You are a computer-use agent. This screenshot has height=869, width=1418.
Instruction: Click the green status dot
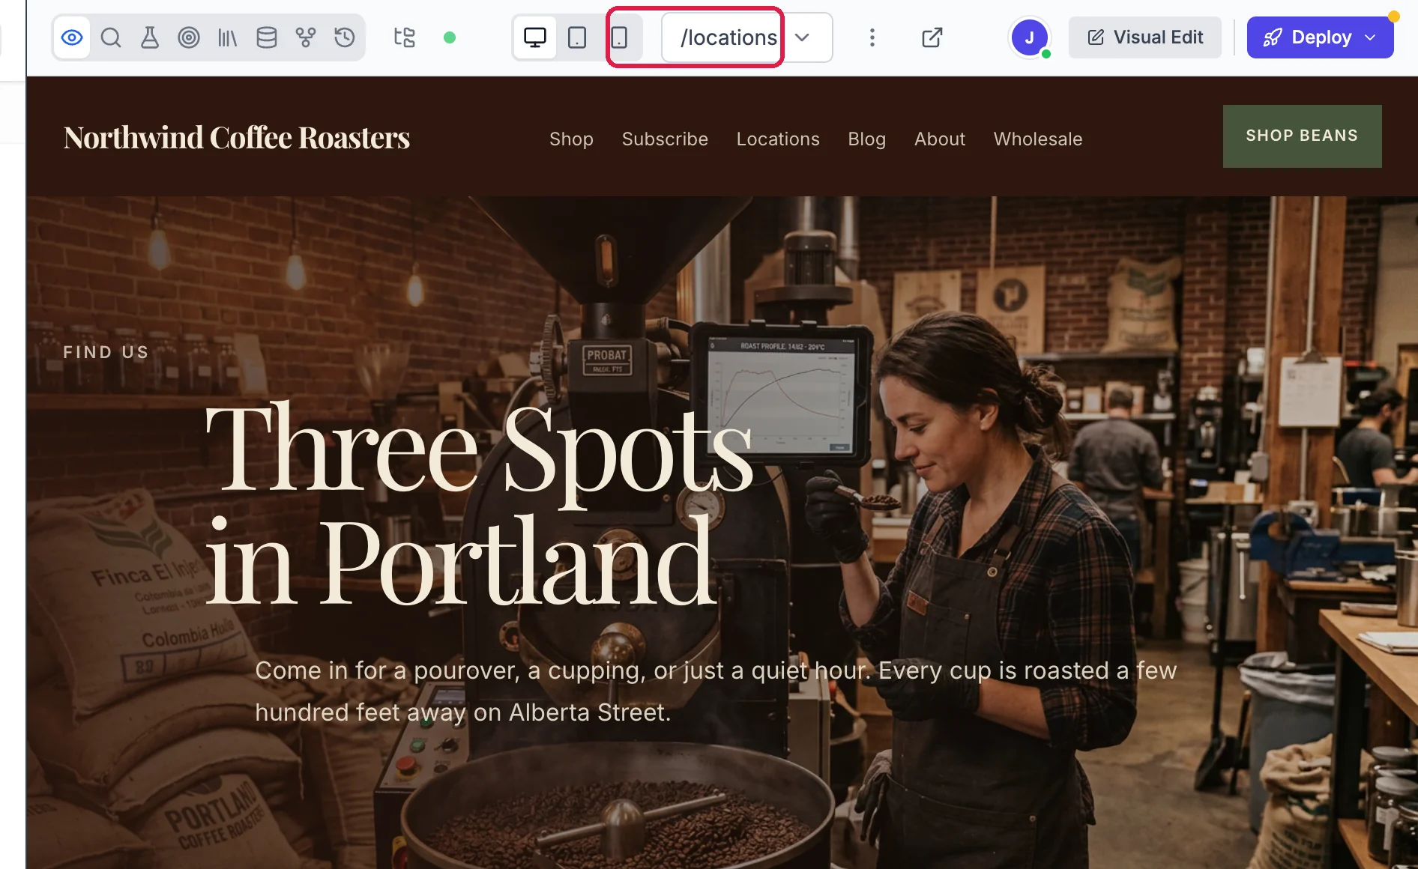[450, 37]
